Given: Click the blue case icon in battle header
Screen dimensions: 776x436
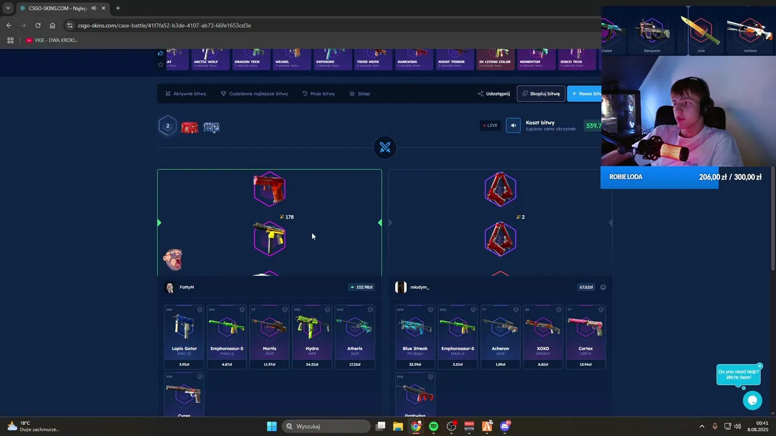Looking at the screenshot, I should (x=211, y=127).
